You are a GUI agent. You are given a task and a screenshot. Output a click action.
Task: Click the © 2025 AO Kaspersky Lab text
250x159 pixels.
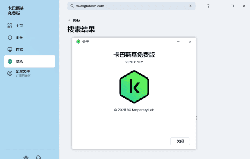click(134, 110)
